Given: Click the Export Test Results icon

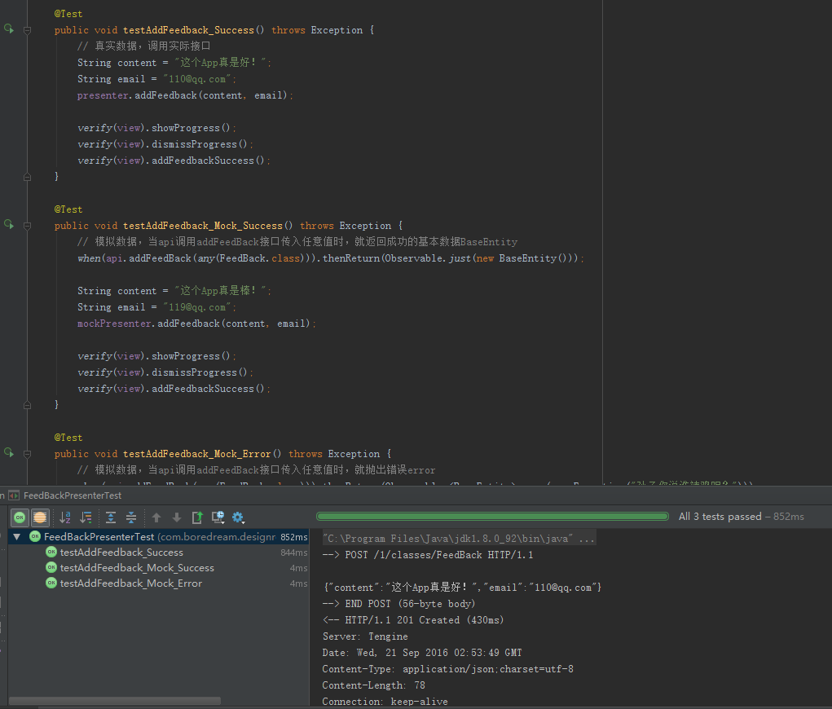Looking at the screenshot, I should pyautogui.click(x=197, y=517).
